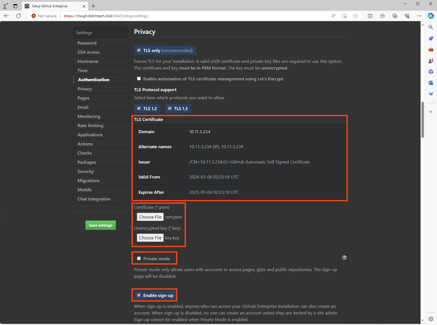Viewport: 437px width, 325px height.
Task: Click the Not secure warning icon
Action: (x=34, y=16)
